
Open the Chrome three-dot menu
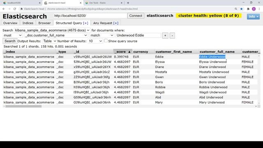259,9
